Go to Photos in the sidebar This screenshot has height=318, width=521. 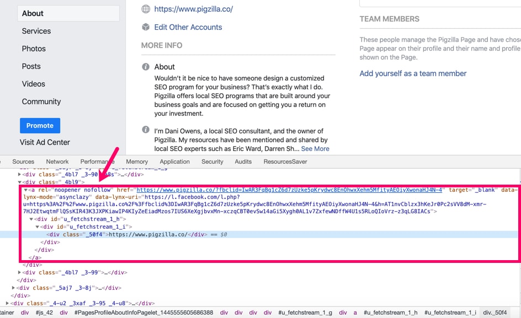point(34,48)
